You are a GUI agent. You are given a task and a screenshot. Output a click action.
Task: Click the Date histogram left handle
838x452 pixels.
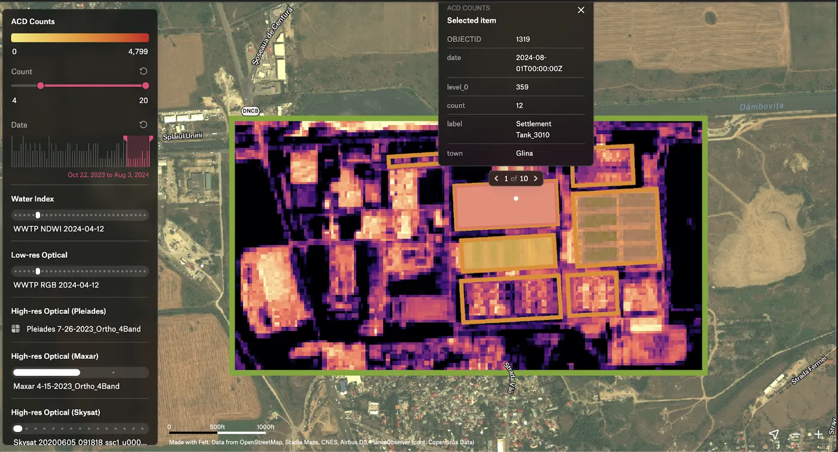point(126,138)
